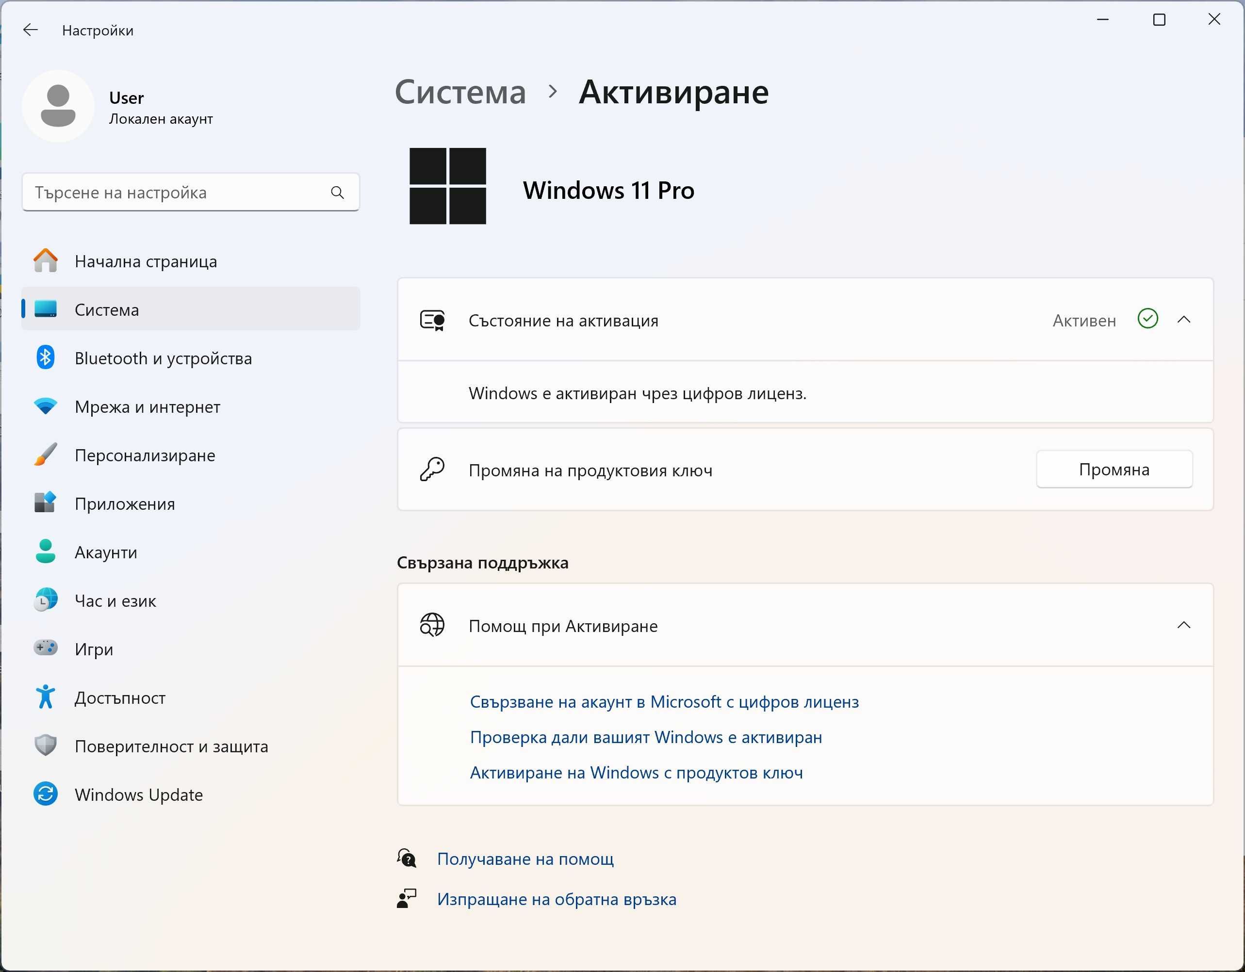This screenshot has height=972, width=1245.
Task: Click the globe icon for Помощ при Активиране
Action: click(432, 625)
